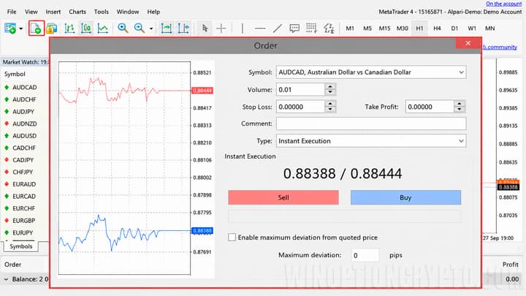Image resolution: width=526 pixels, height=296 pixels.
Task: Select the Crosshair tool
Action: pos(221,29)
